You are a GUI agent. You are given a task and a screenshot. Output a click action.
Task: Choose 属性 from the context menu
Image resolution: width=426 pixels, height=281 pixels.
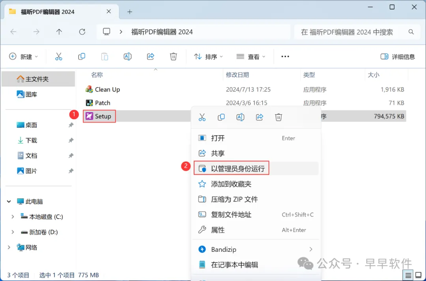click(x=256, y=230)
